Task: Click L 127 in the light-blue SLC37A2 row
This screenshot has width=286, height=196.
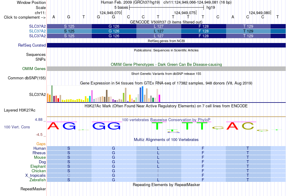Action: (x=159, y=31)
